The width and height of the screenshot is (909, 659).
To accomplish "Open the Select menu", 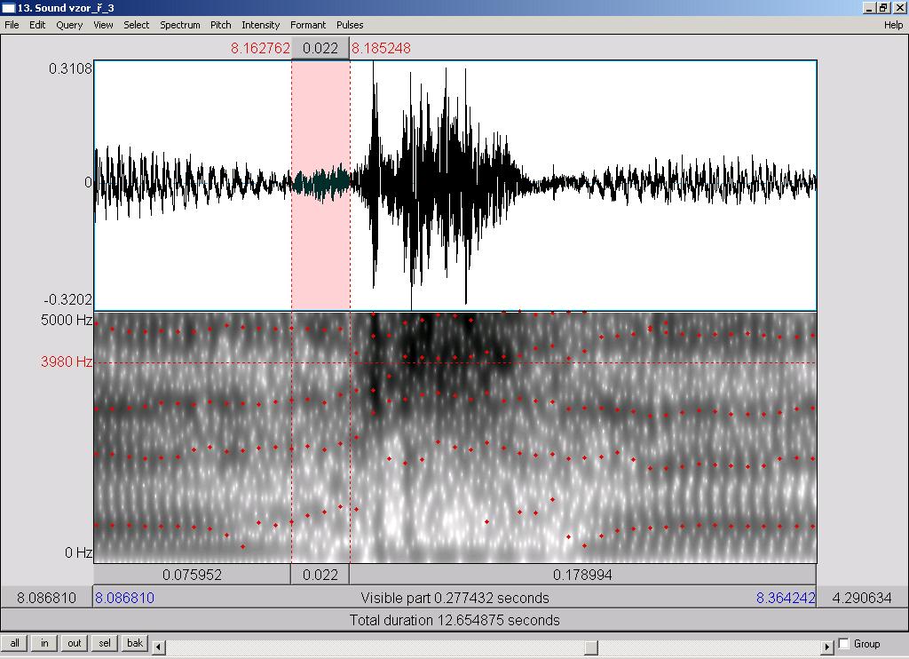I will point(136,25).
